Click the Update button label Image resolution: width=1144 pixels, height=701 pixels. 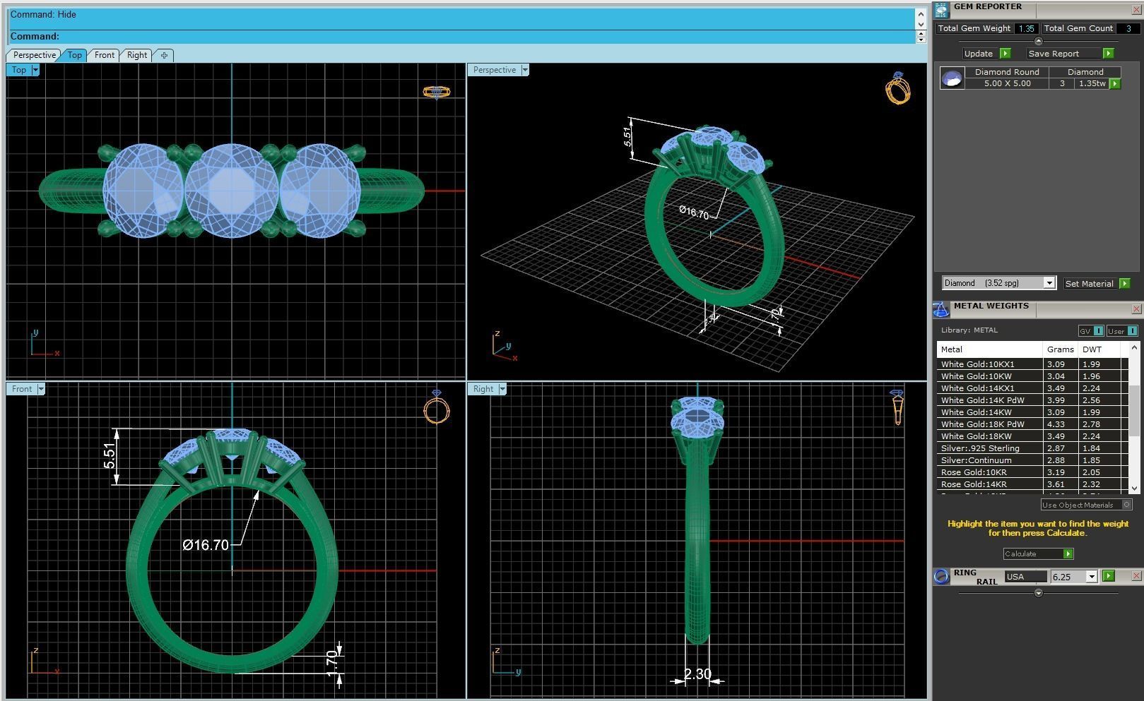(x=979, y=54)
